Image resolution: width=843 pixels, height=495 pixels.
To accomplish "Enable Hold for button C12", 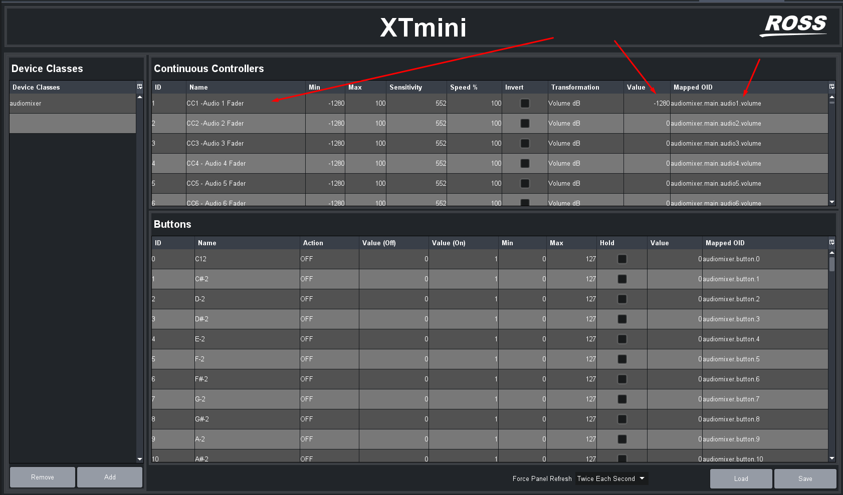I will (x=622, y=259).
